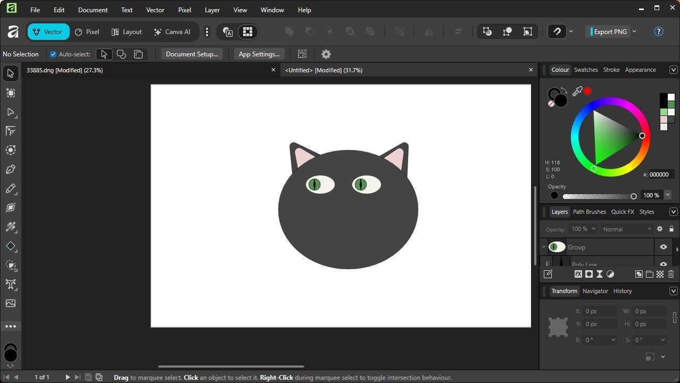Switch to the Layout studio
This screenshot has width=680, height=383.
[127, 32]
